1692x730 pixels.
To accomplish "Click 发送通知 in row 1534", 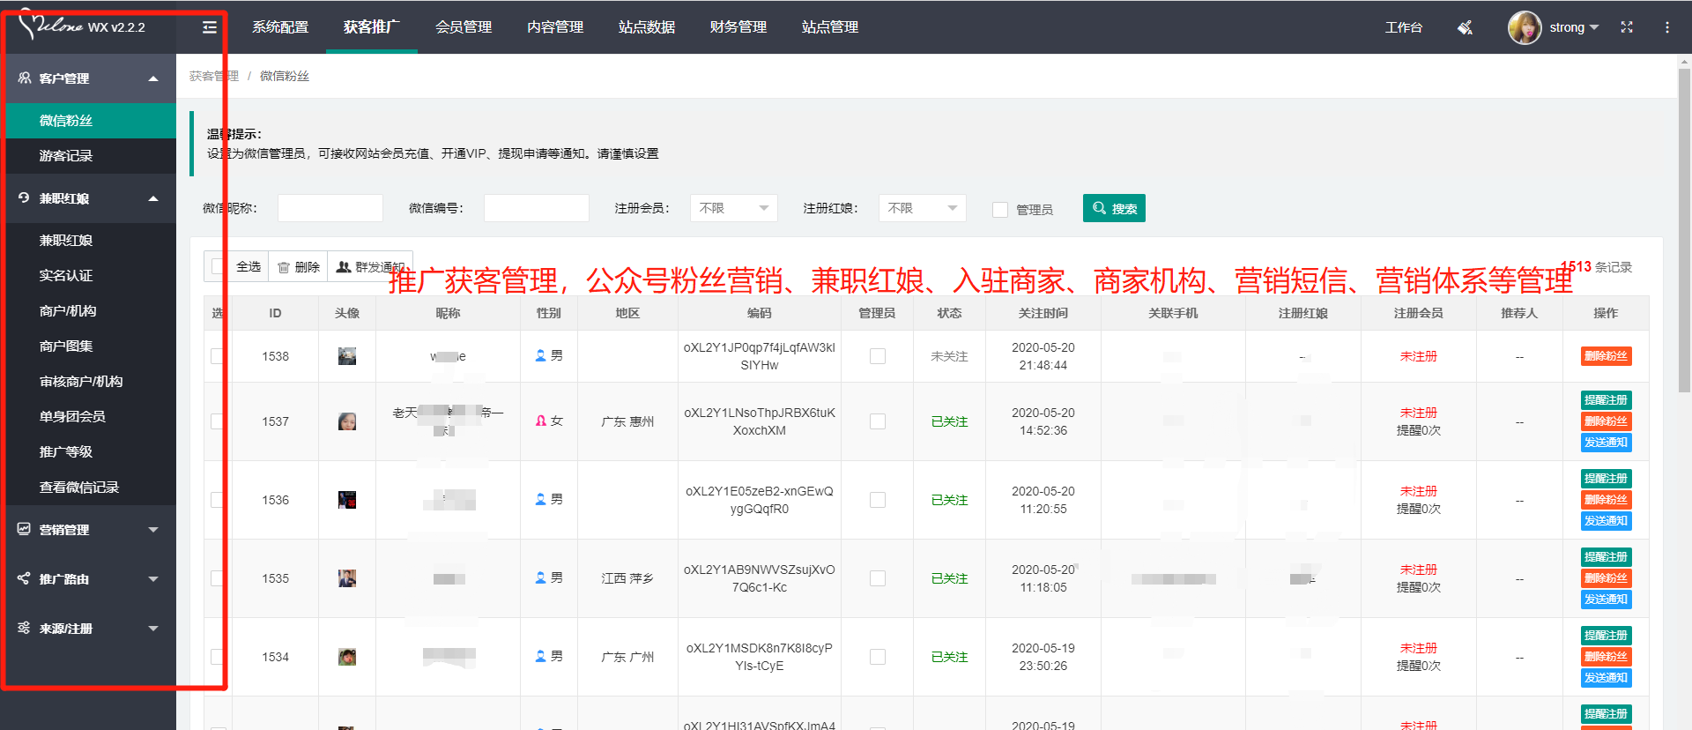I will tap(1606, 678).
